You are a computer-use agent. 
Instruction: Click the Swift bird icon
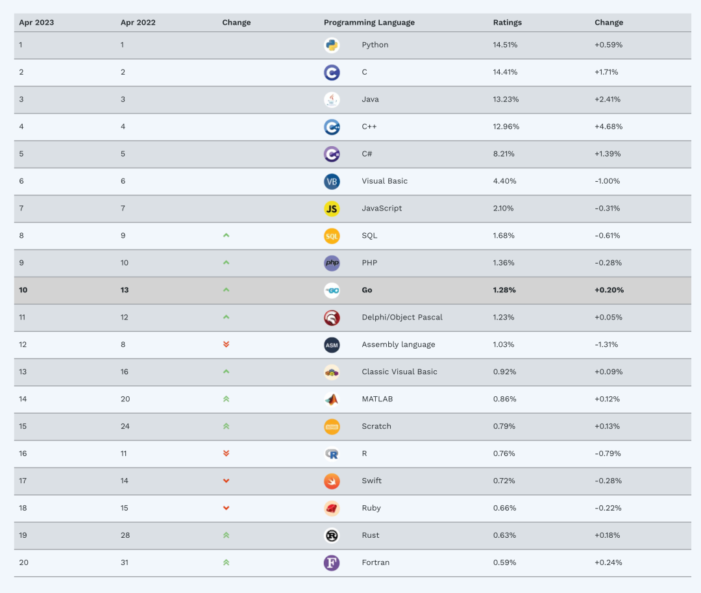[332, 481]
